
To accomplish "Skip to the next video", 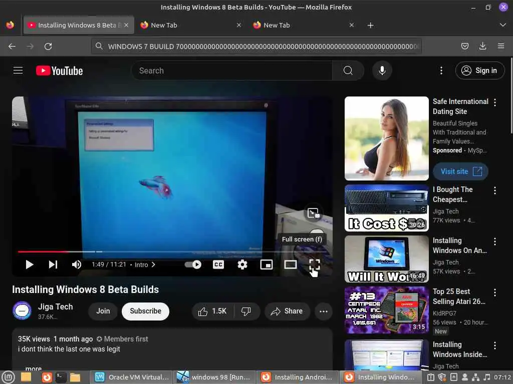I will [53, 264].
